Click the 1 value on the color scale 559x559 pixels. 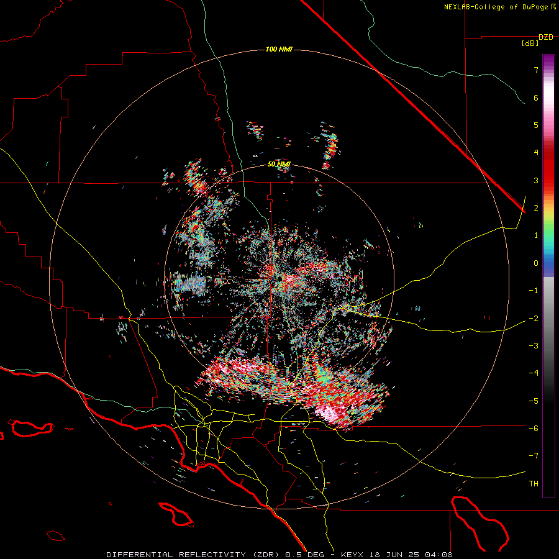[536, 235]
